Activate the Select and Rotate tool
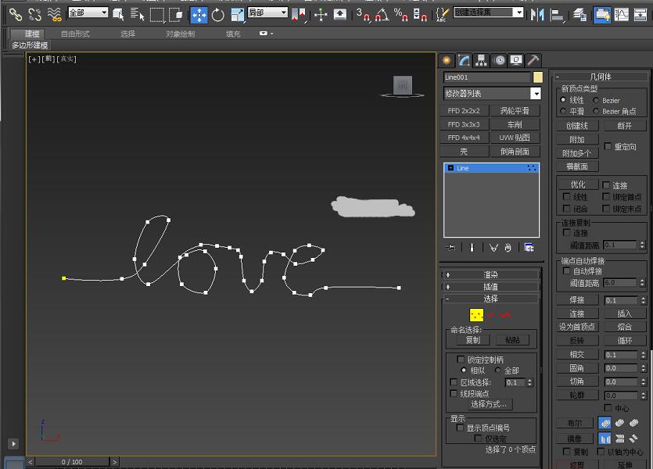The width and height of the screenshot is (653, 469). click(218, 13)
